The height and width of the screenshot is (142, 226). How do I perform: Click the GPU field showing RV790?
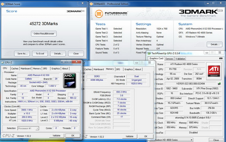tap(173, 69)
